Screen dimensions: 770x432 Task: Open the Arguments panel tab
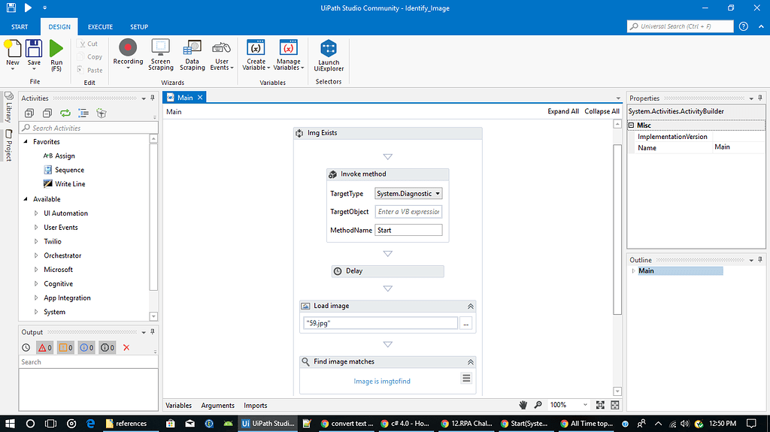pos(217,406)
